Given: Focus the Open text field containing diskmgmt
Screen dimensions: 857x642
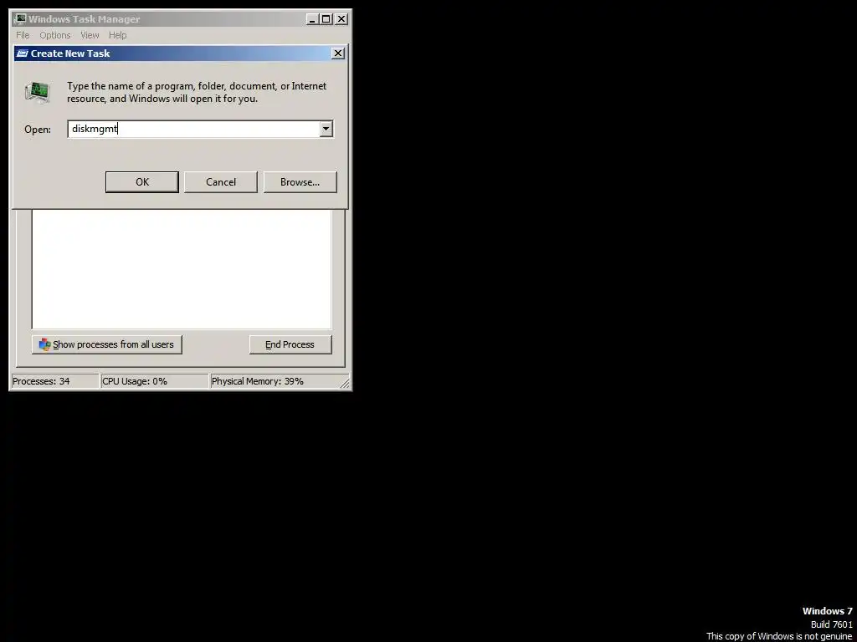Looking at the screenshot, I should pyautogui.click(x=194, y=129).
